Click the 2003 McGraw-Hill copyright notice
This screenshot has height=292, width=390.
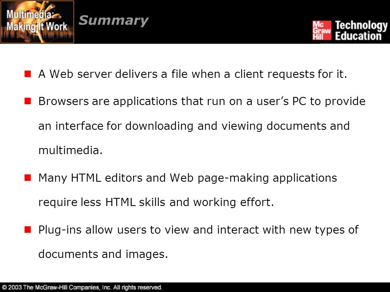click(x=82, y=288)
